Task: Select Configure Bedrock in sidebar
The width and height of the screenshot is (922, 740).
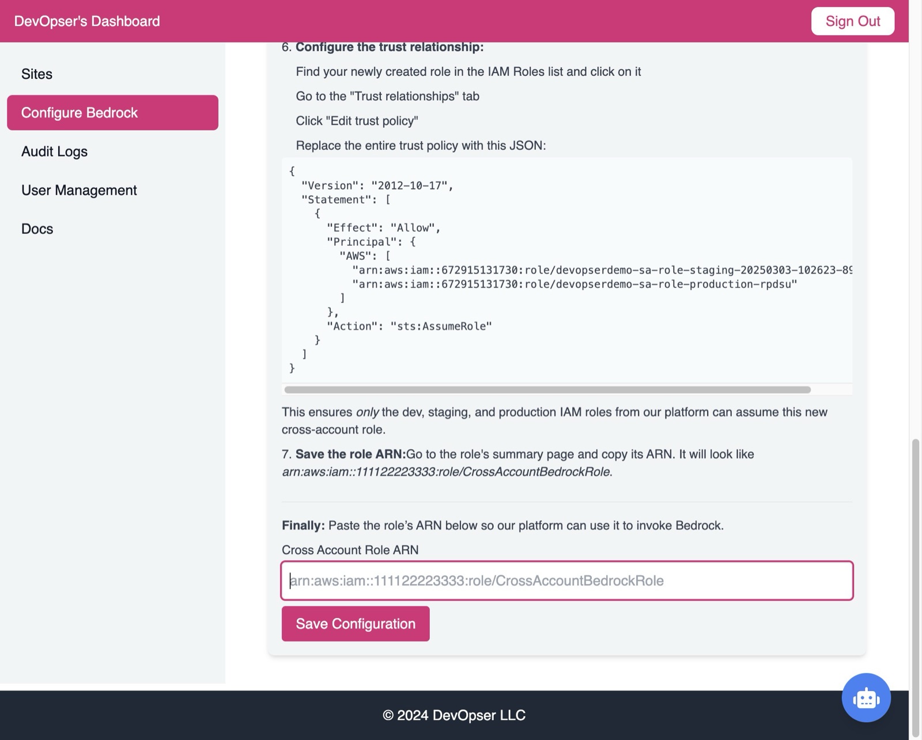Action: (112, 112)
